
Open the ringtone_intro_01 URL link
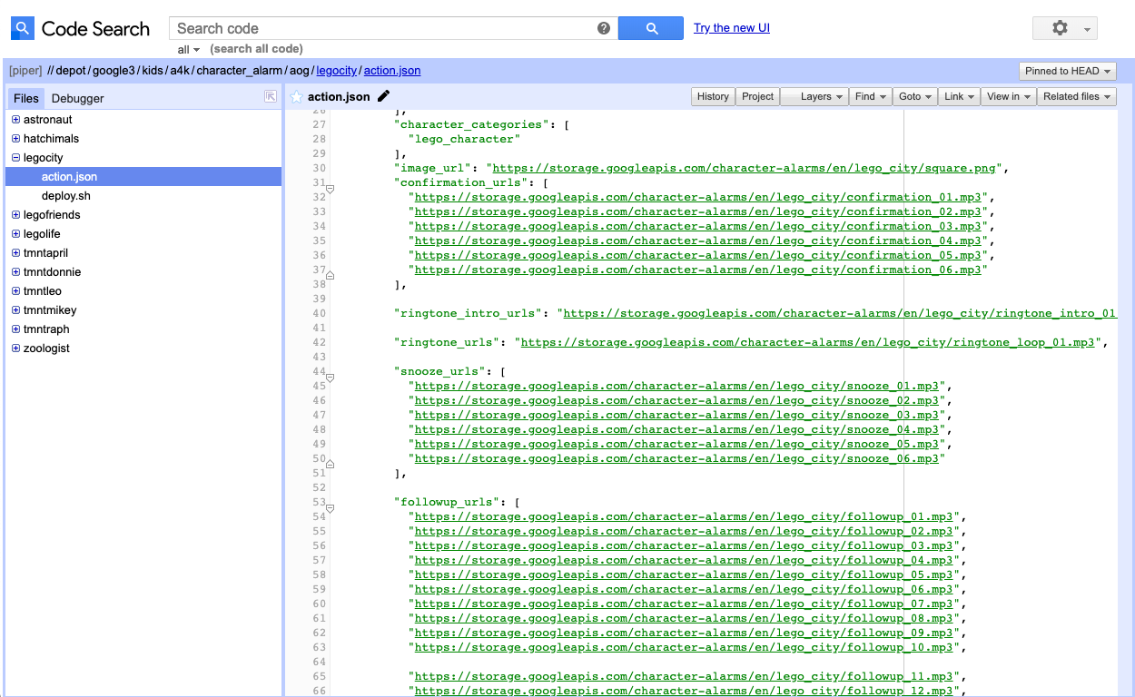(x=840, y=313)
